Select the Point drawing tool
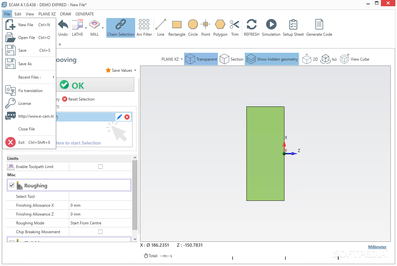 [x=206, y=28]
